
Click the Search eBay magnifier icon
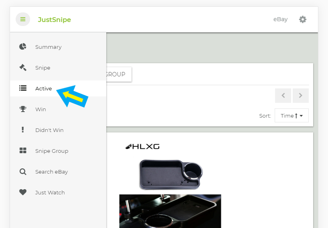coord(23,172)
